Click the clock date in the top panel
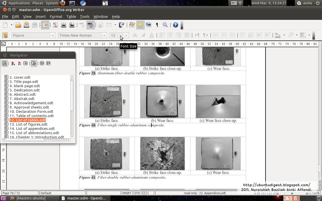This screenshot has width=322, height=201. (269, 3)
